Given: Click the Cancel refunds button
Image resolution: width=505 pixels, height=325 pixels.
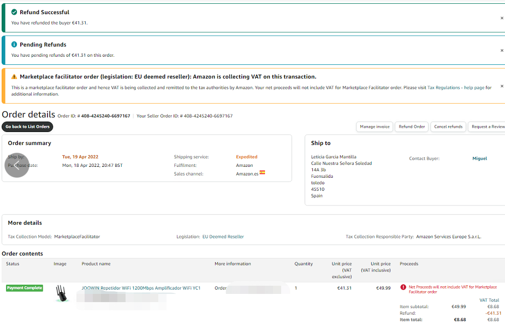Looking at the screenshot, I should click(448, 127).
